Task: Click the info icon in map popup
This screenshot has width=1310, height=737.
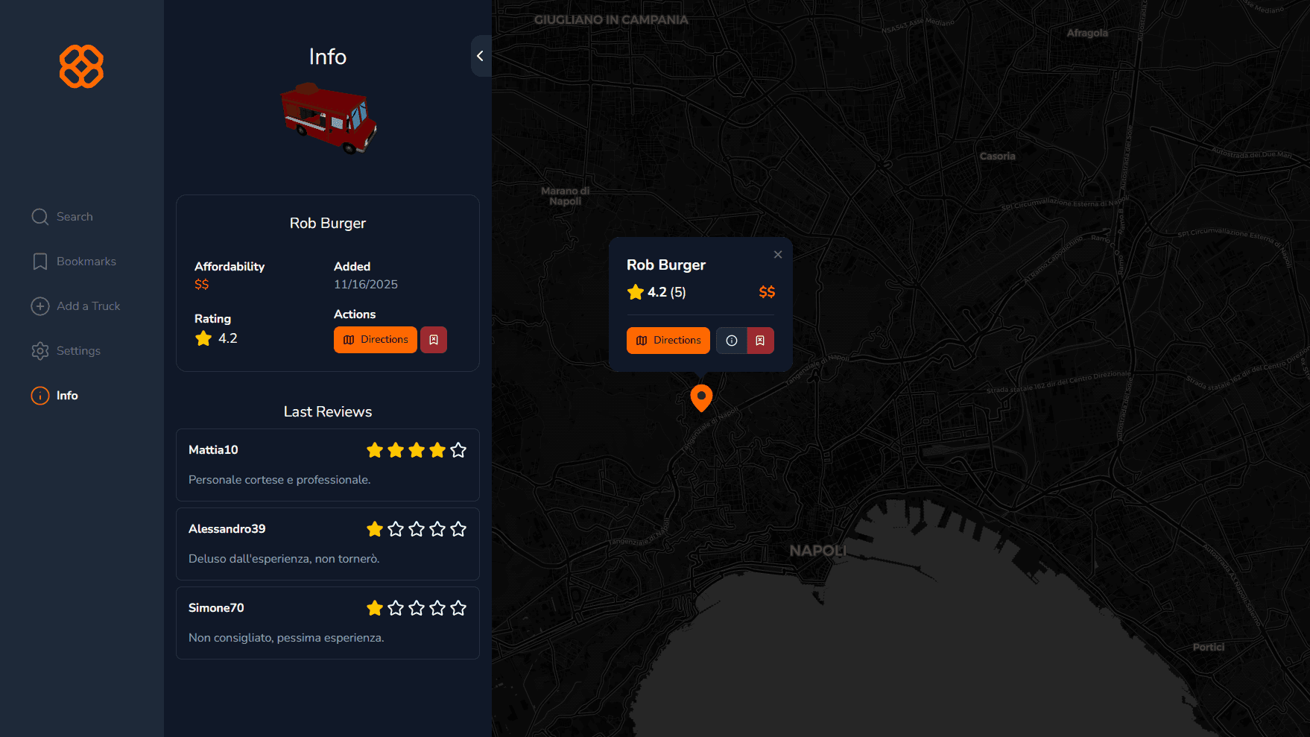Action: pyautogui.click(x=732, y=341)
